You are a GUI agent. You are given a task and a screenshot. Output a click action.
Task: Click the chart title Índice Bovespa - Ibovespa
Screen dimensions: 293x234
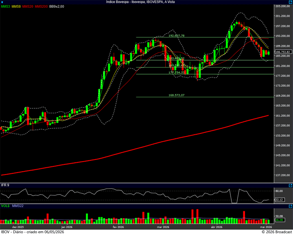127,2
